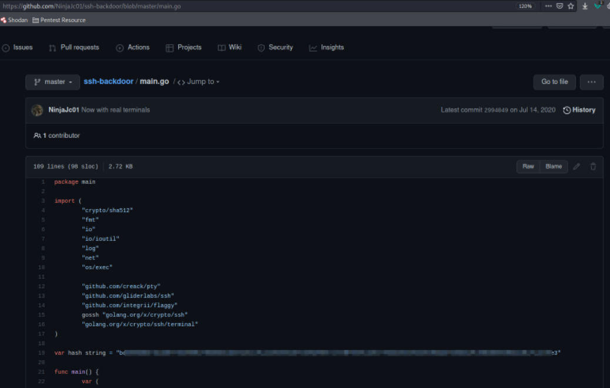The width and height of the screenshot is (610, 388).
Task: Open the Shodan bookmark
Action: [14, 20]
